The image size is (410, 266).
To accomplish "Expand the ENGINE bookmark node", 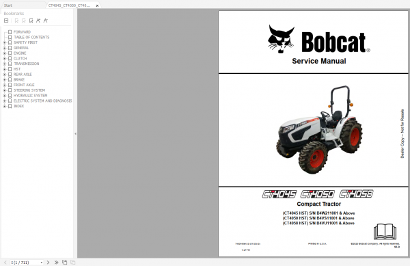I will [5, 53].
